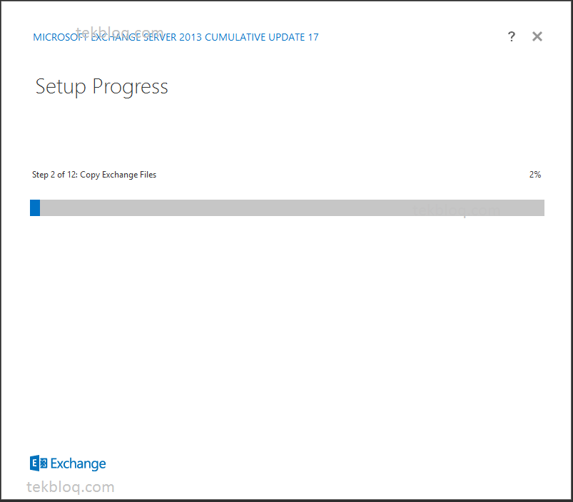This screenshot has width=573, height=502.
Task: Click the gray unfilled part of progress bar
Action: click(293, 208)
